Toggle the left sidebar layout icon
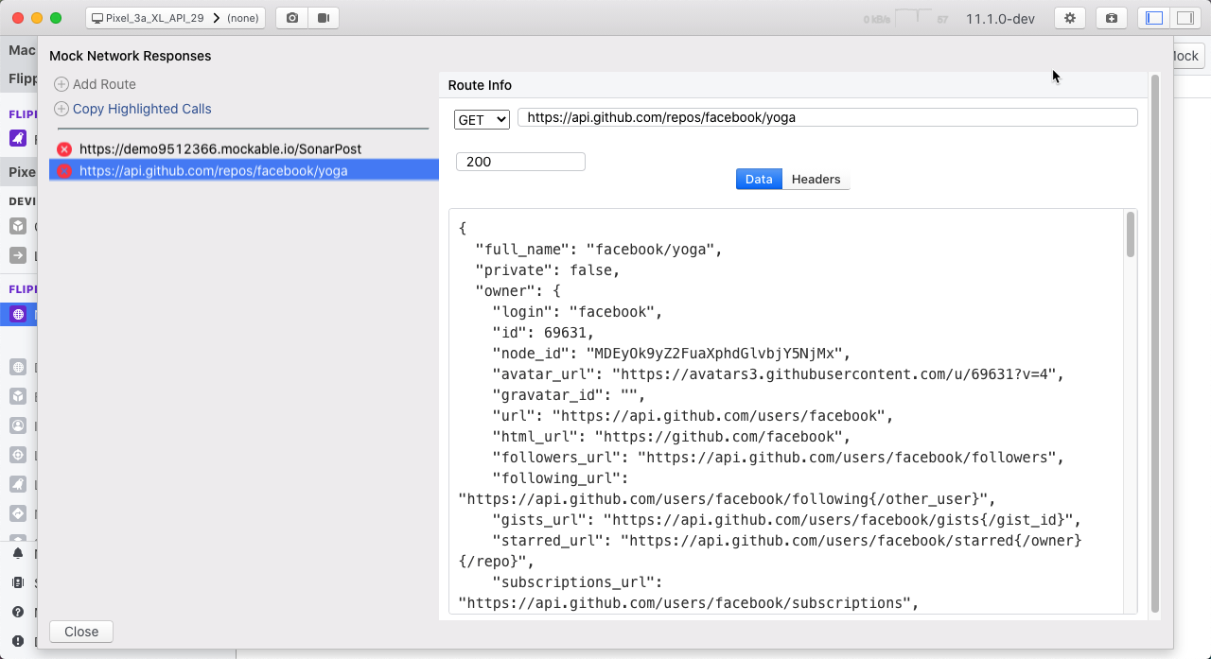This screenshot has height=659, width=1211. click(x=1153, y=18)
